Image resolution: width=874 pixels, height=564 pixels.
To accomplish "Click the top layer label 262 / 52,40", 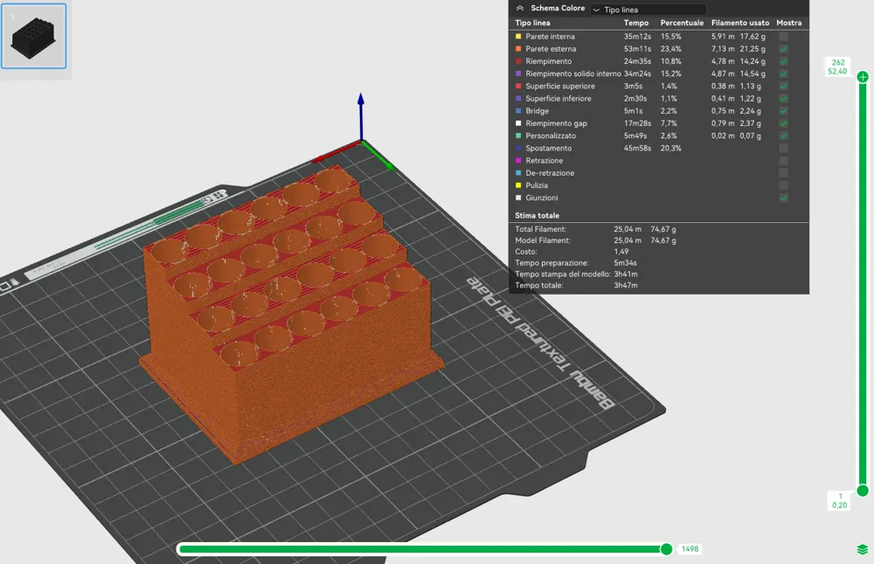I will pos(838,67).
